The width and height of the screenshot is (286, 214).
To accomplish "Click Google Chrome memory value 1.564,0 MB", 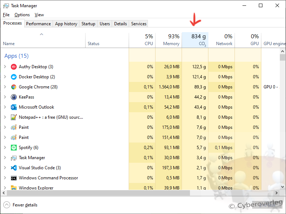I will (x=169, y=87).
